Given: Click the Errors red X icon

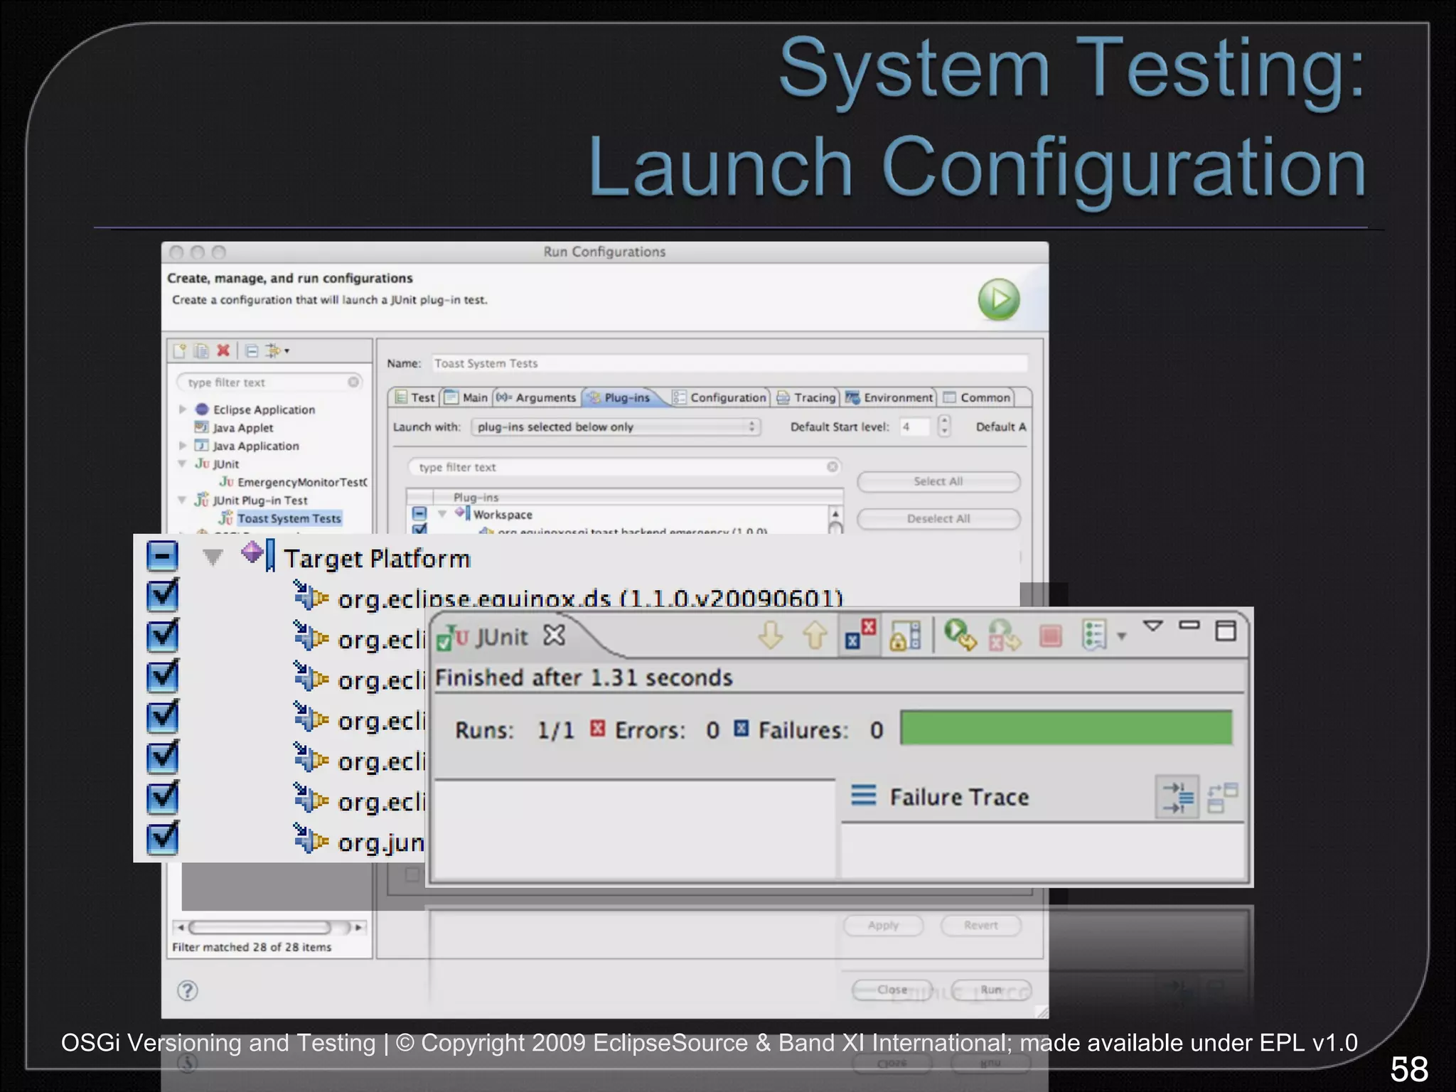Looking at the screenshot, I should pos(598,728).
